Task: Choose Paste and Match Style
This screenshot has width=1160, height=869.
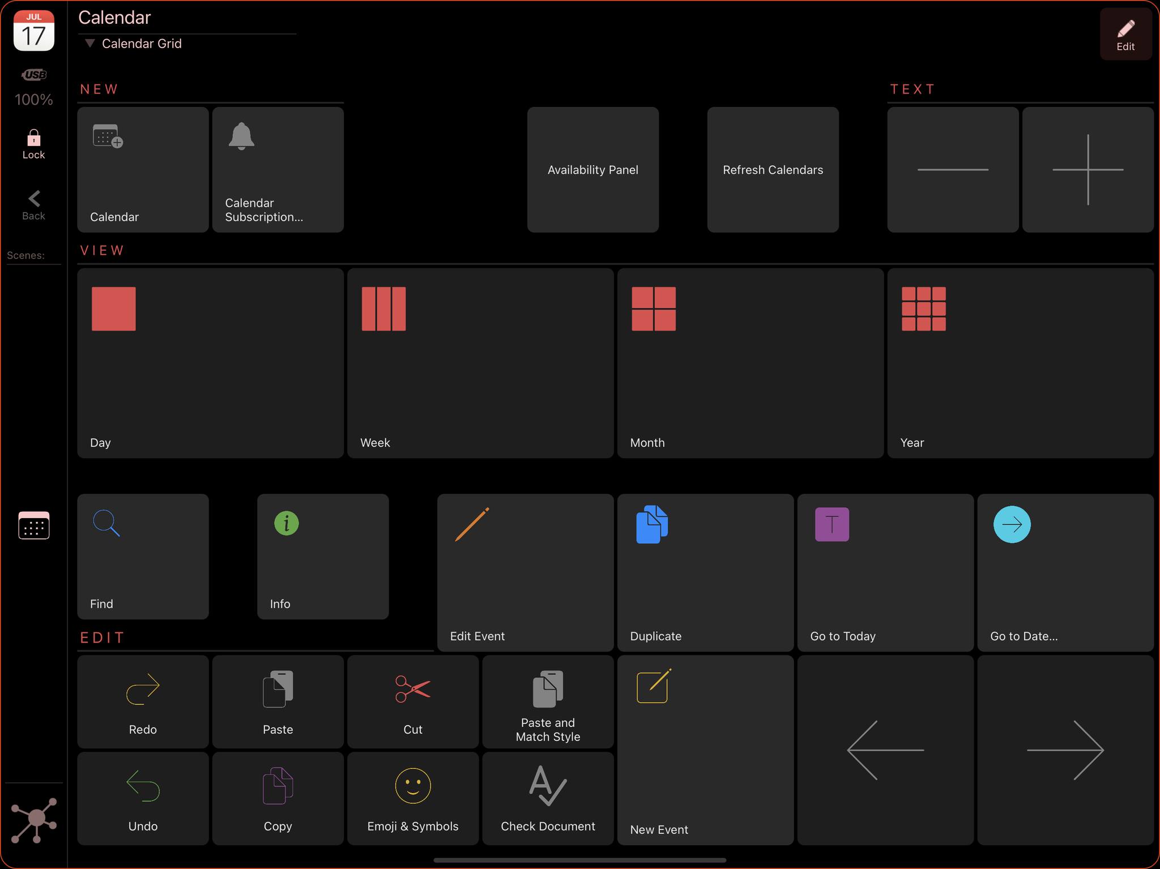Action: [548, 701]
